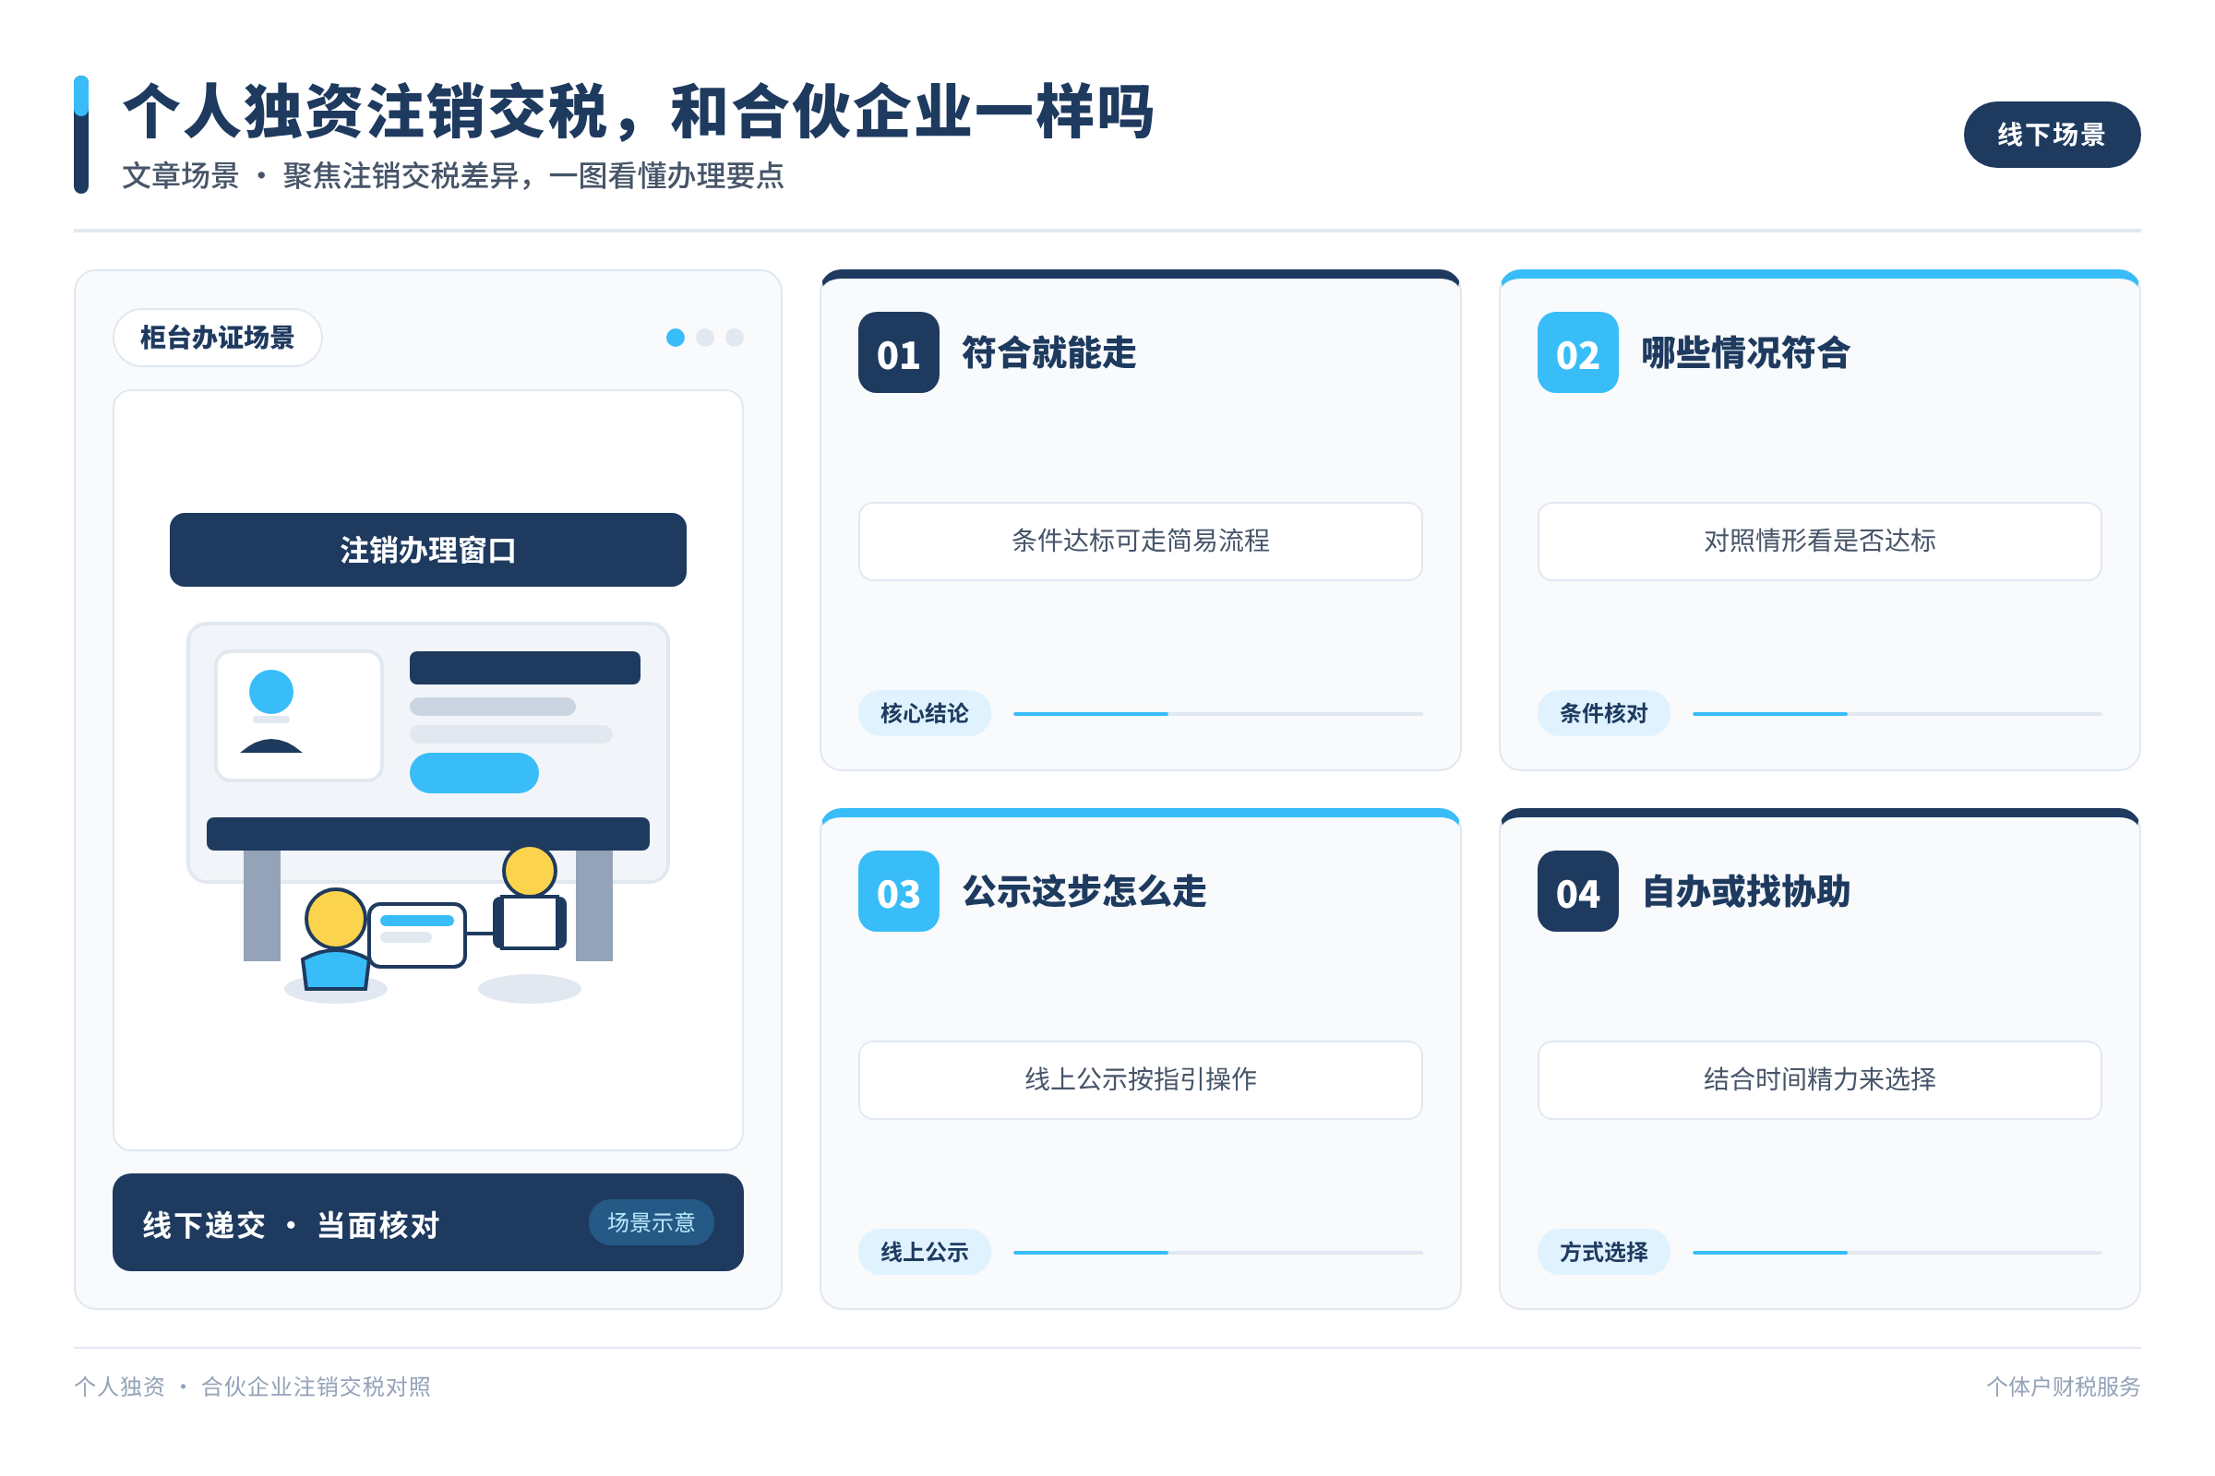
Task: Select the third gray carousel dot
Action: click(x=735, y=337)
